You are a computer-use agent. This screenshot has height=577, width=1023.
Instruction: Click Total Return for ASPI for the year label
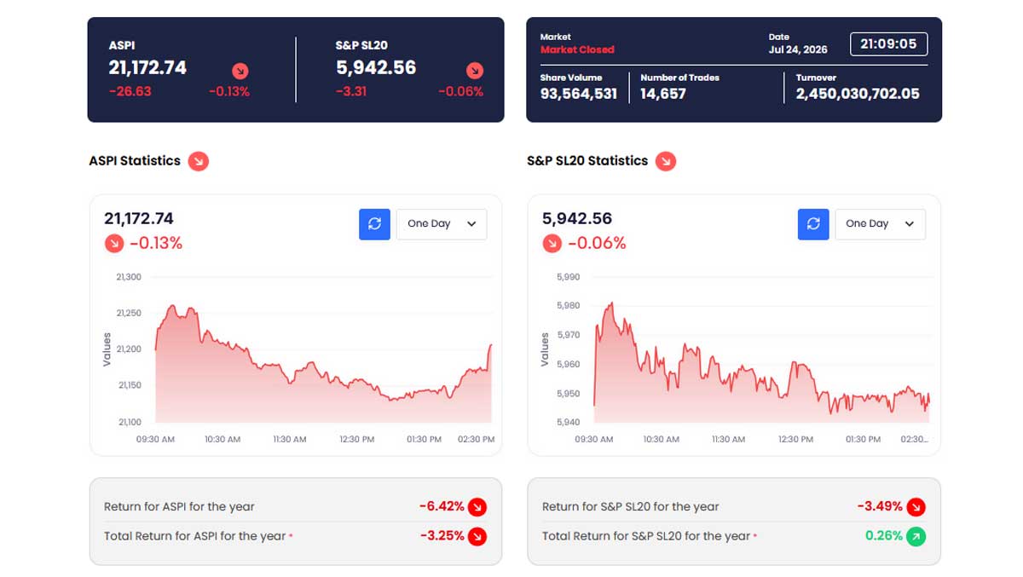pos(194,537)
